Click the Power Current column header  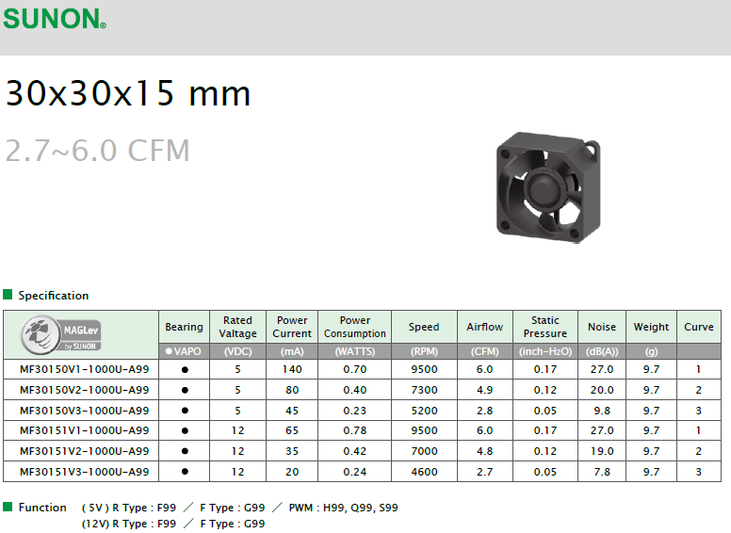pos(292,327)
